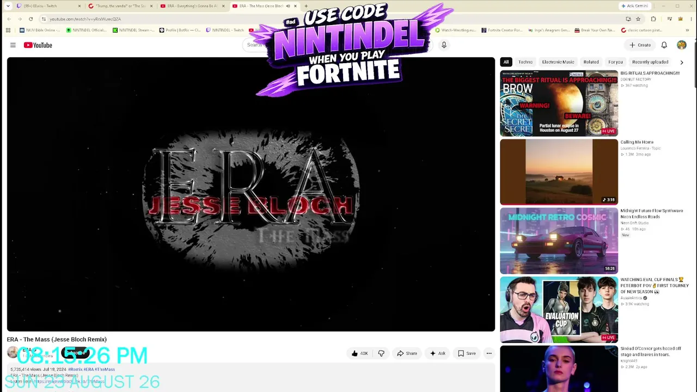The image size is (697, 392).
Task: Select the Electronic Music filter chip
Action: tap(558, 62)
